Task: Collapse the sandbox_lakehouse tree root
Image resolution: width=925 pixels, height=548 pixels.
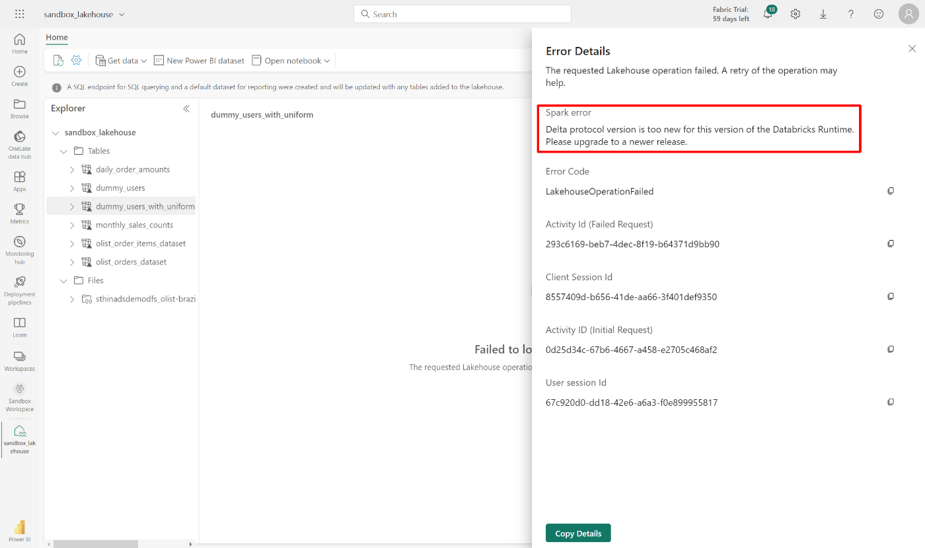Action: pyautogui.click(x=55, y=133)
